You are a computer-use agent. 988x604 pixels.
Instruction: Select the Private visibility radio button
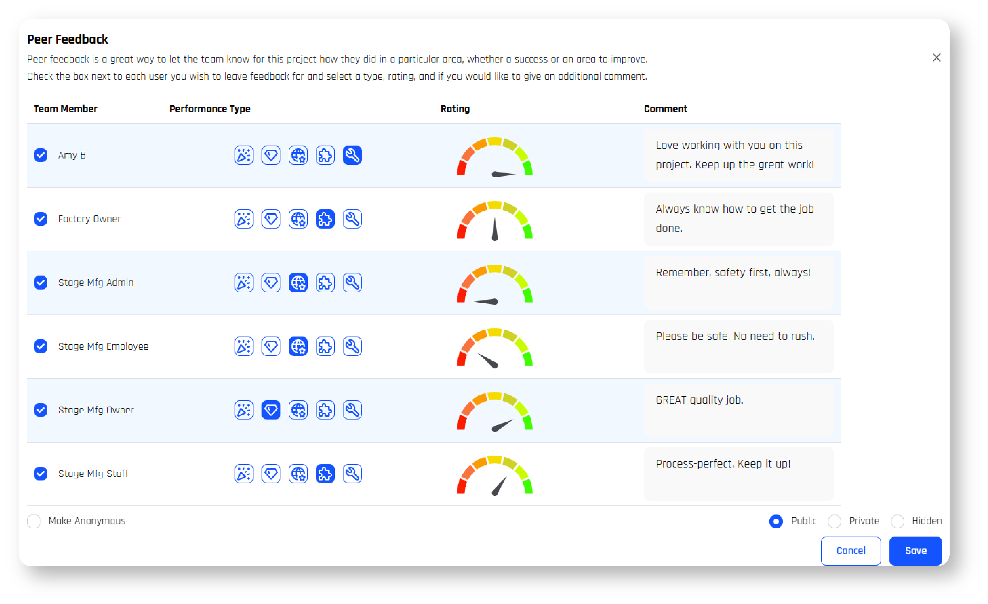(834, 521)
